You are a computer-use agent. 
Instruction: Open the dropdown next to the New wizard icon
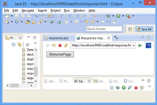tap(12, 16)
